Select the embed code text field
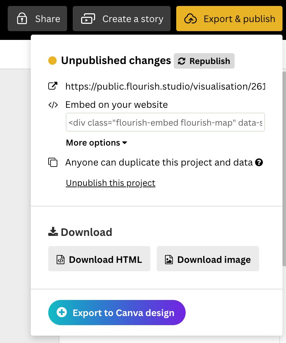Viewport: 286px width, 343px height. click(165, 122)
